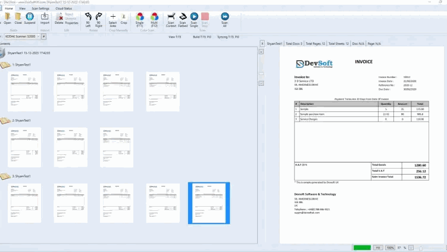Click the book icon of document 2
Image resolution: width=447 pixels, height=252 pixels.
pos(5,121)
